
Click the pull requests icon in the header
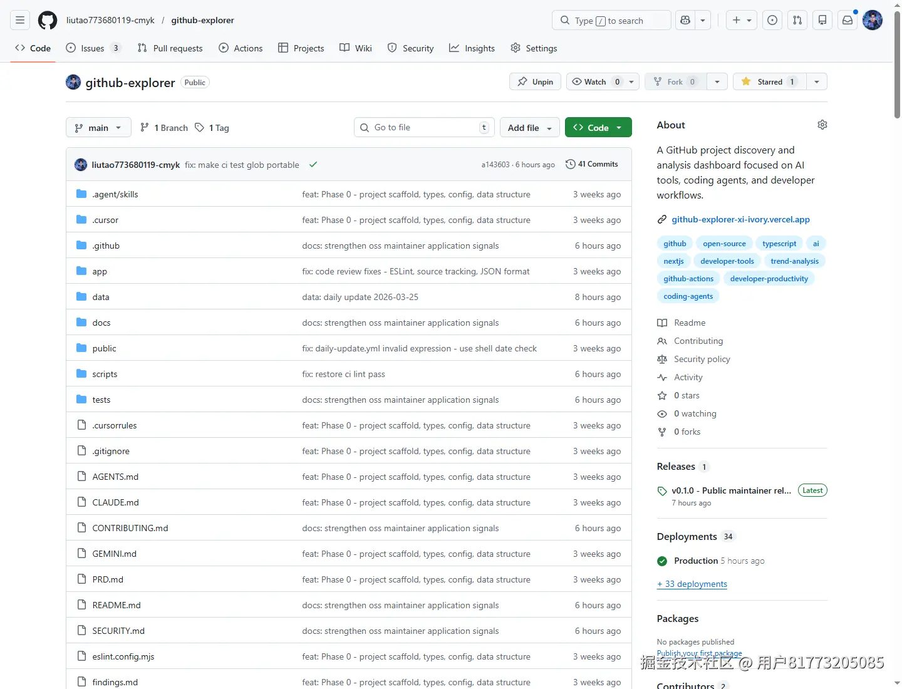click(797, 20)
